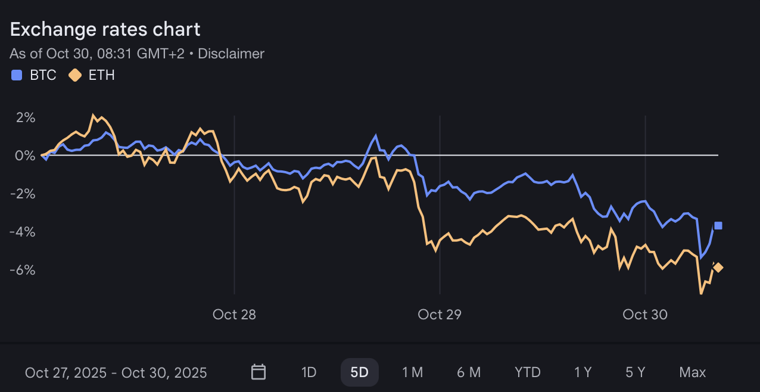
Task: Switch to the YTD time range tab
Action: point(527,371)
